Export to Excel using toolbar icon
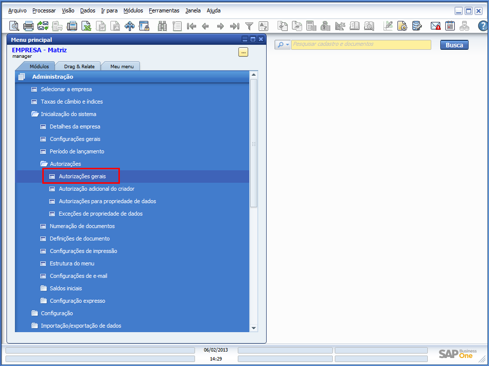Screen dimensions: 489x366 pyautogui.click(x=87, y=26)
